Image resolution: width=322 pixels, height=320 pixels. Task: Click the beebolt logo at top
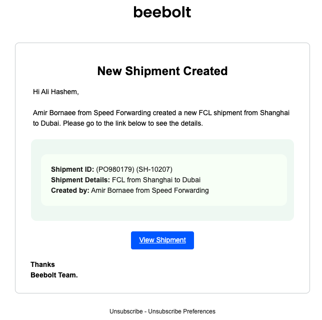click(162, 12)
